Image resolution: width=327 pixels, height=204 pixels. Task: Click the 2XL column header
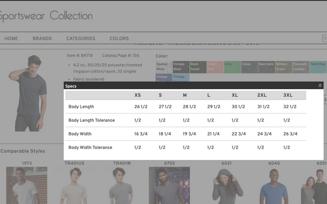[262, 95]
